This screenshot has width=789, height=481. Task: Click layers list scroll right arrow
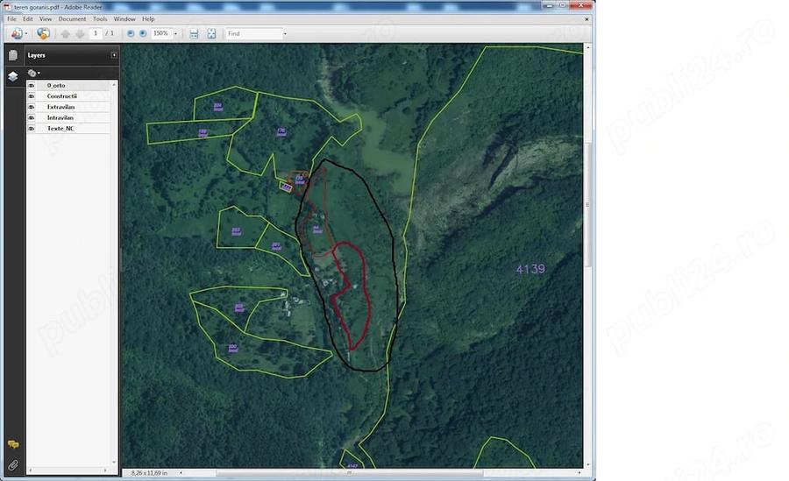pos(104,470)
